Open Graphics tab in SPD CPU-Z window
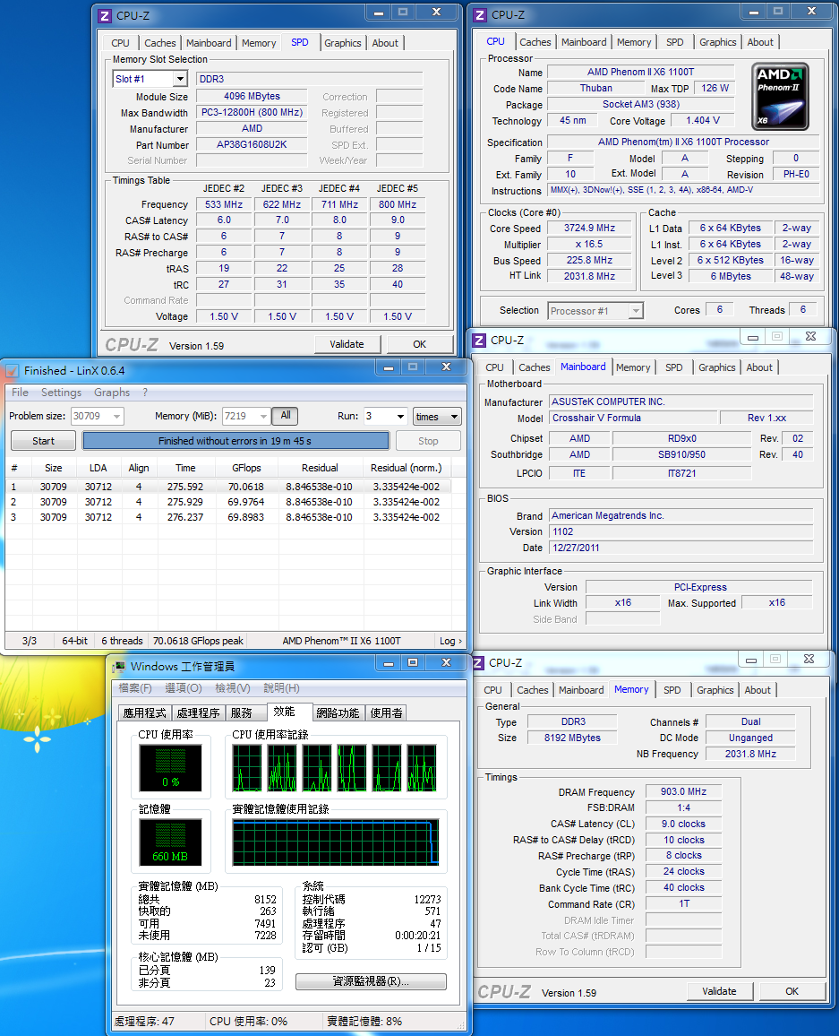Screen dimensions: 839x1036 [x=343, y=43]
